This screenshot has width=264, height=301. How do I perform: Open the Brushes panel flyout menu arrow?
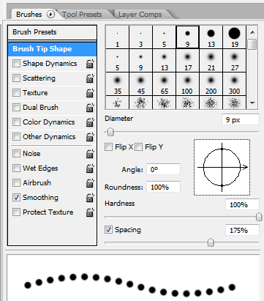(50, 15)
